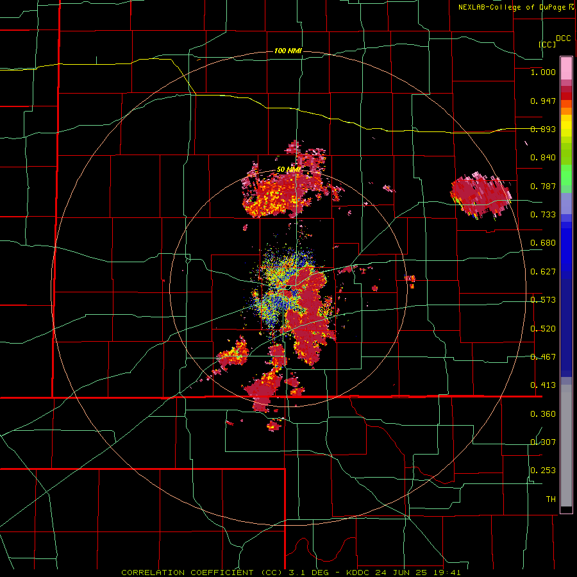This screenshot has height=577, width=577.
Task: Click the isolated storm echo in the northeast
Action: (x=481, y=196)
